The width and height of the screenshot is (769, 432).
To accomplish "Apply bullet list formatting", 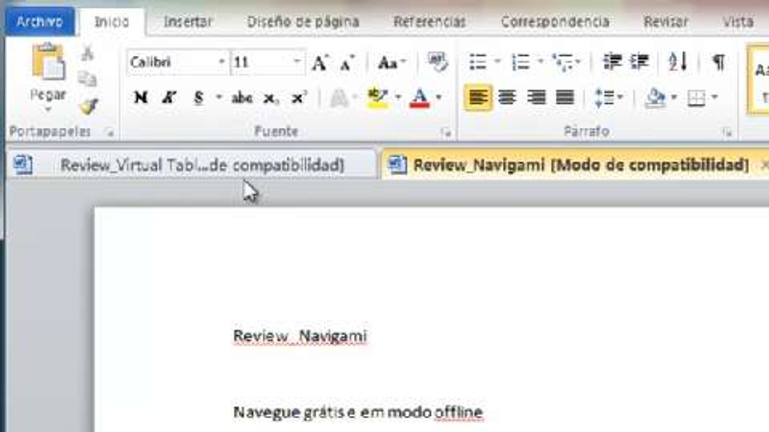I will point(478,62).
